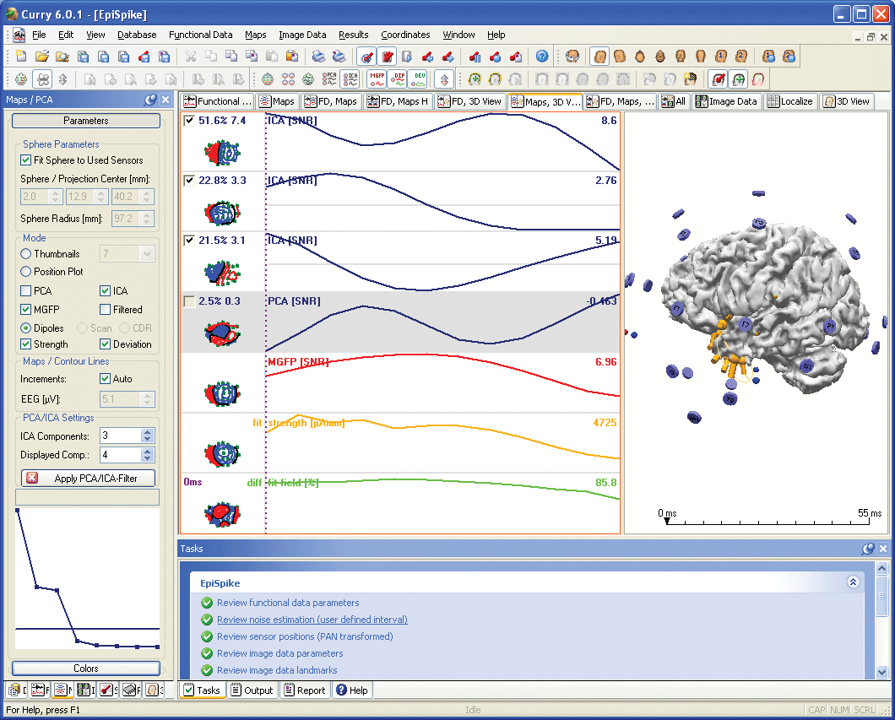Click the Open file toolbar icon
895x720 pixels.
42,57
